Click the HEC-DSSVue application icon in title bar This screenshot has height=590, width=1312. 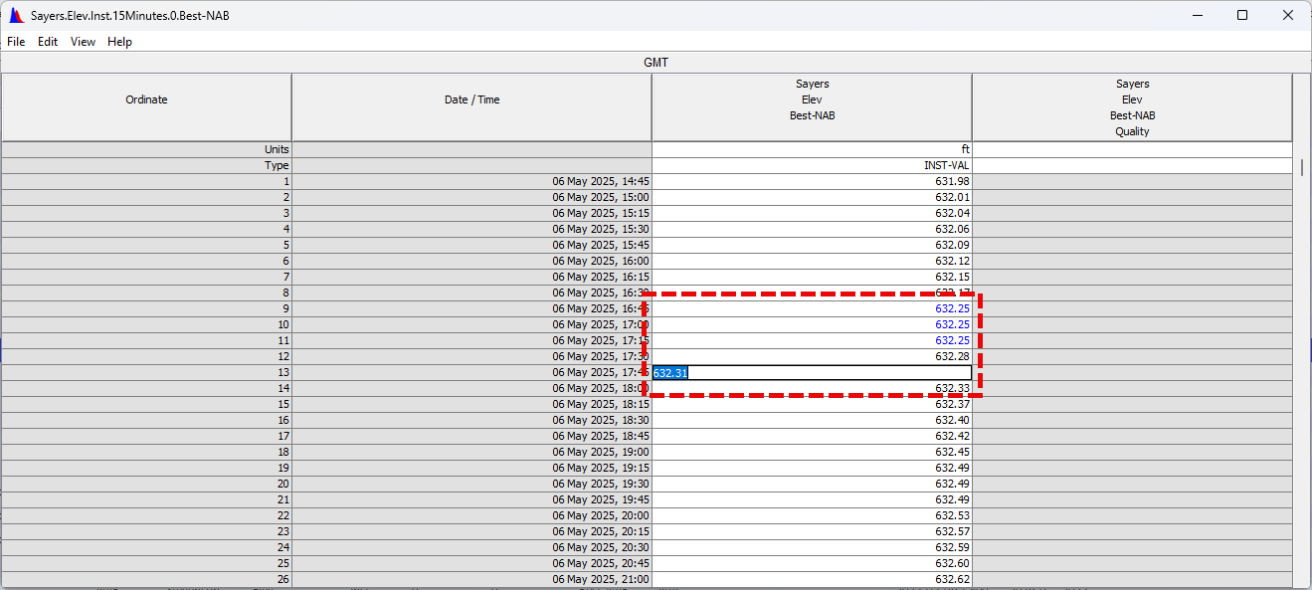coord(16,15)
